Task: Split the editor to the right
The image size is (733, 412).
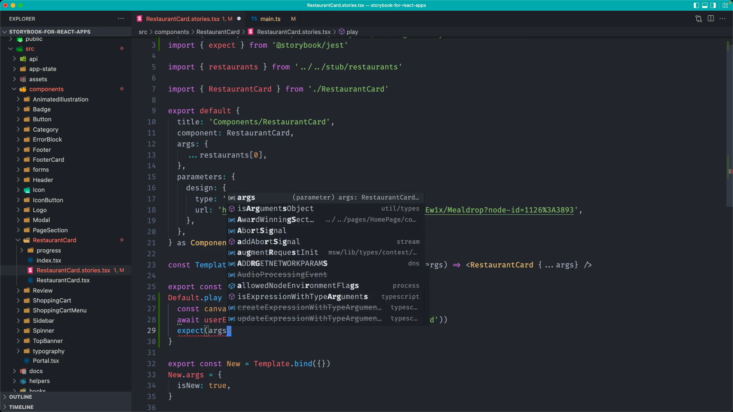Action: (x=710, y=19)
